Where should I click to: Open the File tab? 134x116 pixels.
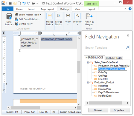(7, 9)
